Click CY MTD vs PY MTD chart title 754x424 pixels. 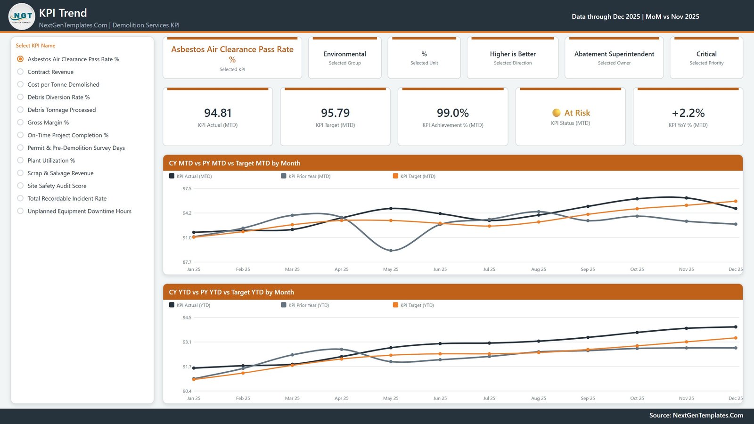coord(235,163)
